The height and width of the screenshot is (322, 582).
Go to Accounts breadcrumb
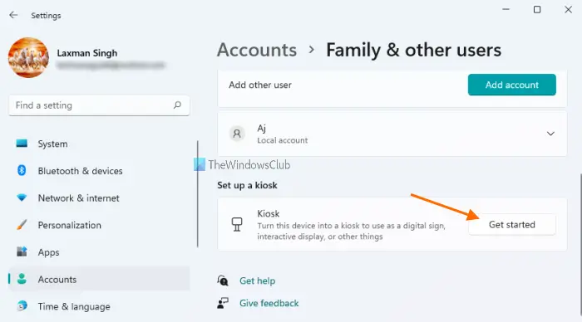[x=257, y=50]
